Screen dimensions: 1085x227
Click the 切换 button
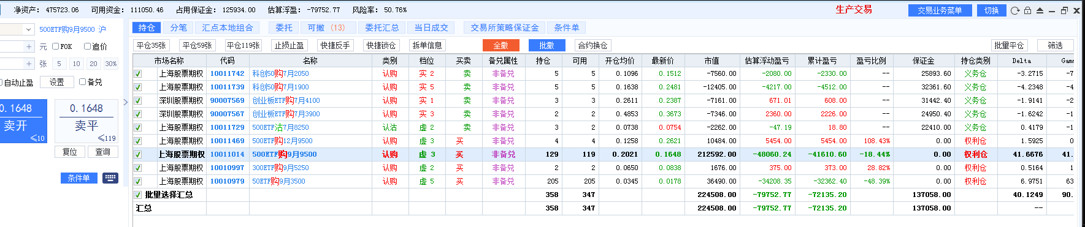point(991,10)
